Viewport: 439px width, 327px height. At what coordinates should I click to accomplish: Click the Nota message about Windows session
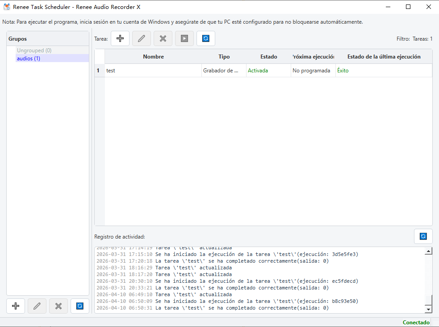[183, 22]
